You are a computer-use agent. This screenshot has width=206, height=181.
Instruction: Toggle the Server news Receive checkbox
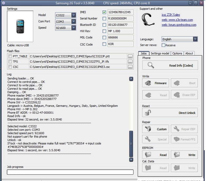pos(163,45)
